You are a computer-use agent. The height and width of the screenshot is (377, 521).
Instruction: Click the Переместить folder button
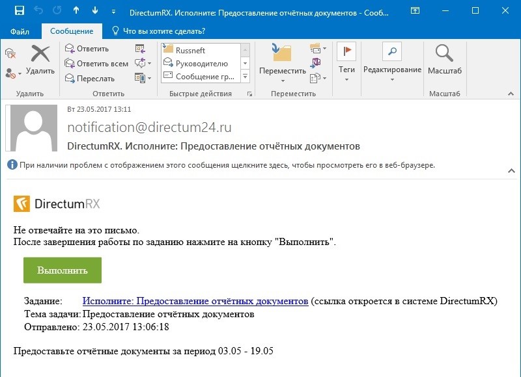283,62
